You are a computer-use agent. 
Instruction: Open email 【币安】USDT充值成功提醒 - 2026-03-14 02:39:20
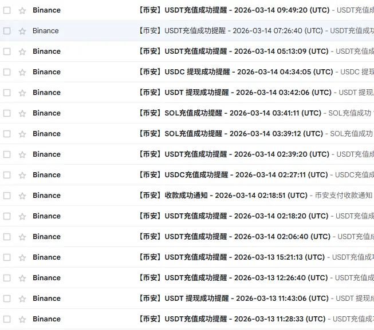pyautogui.click(x=234, y=154)
